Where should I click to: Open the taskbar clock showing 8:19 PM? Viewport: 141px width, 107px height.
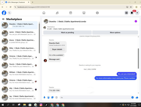coord(133,105)
